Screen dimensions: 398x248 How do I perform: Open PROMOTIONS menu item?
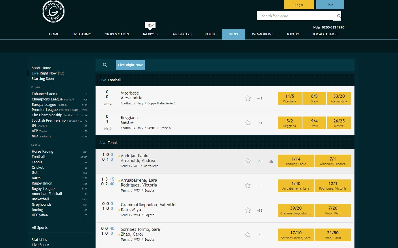pos(263,34)
